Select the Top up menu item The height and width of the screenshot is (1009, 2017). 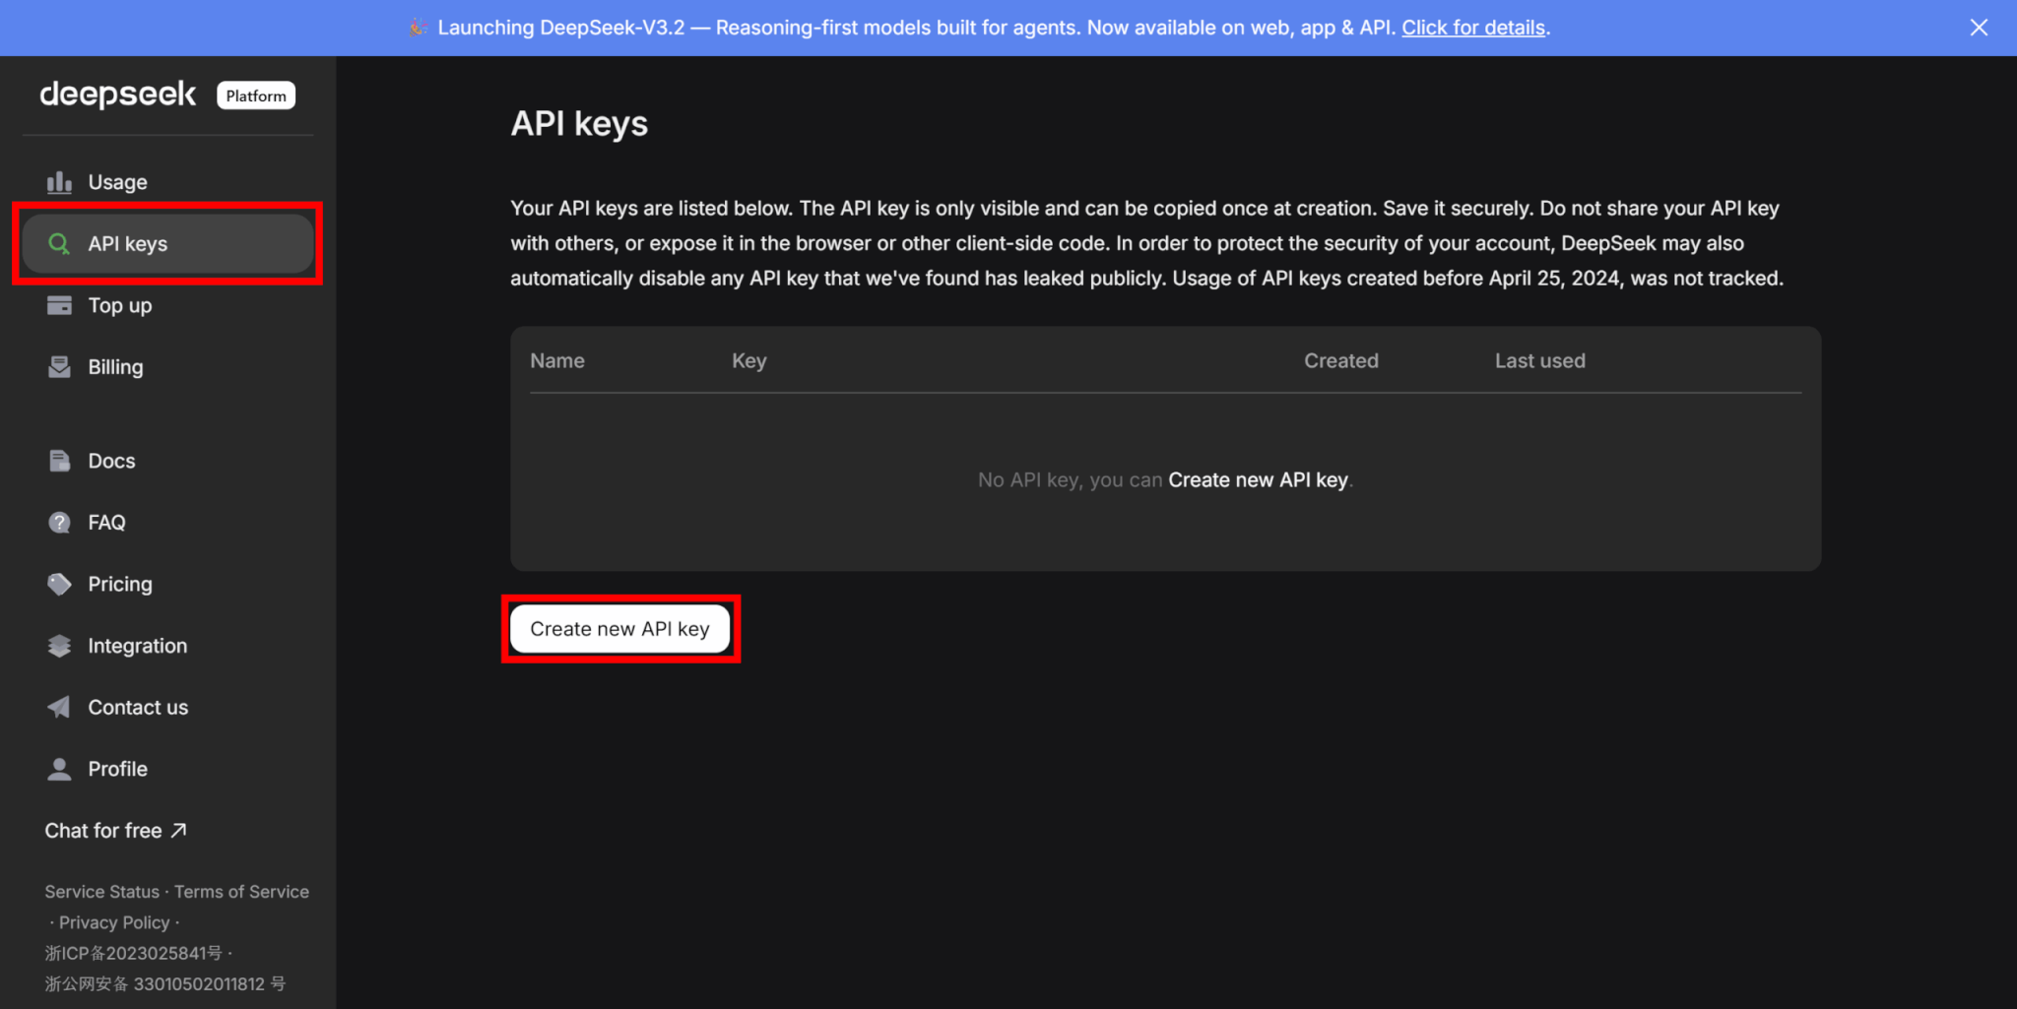[x=120, y=305]
